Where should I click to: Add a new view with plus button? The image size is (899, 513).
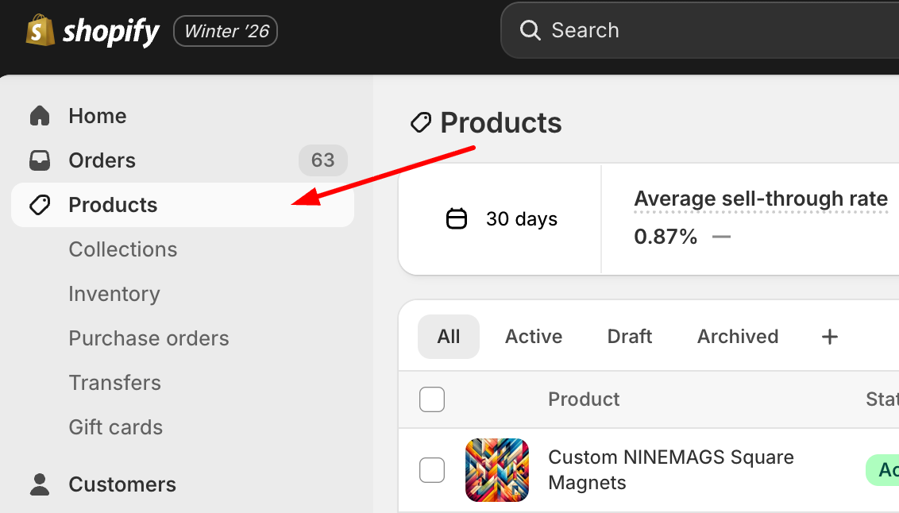pyautogui.click(x=830, y=337)
